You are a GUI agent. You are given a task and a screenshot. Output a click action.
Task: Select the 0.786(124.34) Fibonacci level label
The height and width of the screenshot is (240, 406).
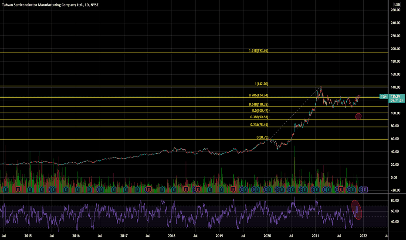coord(258,95)
